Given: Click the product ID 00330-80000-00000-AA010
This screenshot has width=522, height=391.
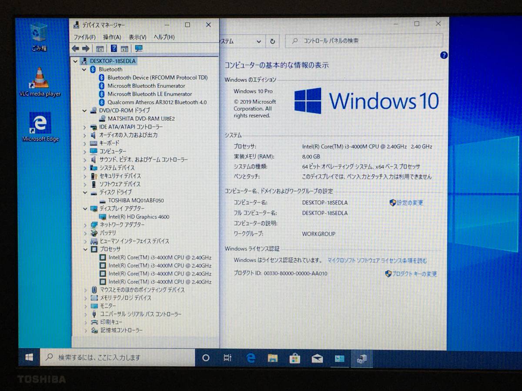Looking at the screenshot, I should [295, 273].
